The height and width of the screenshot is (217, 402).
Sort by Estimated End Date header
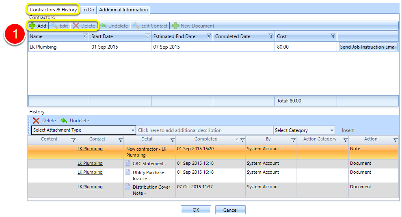pyautogui.click(x=174, y=36)
